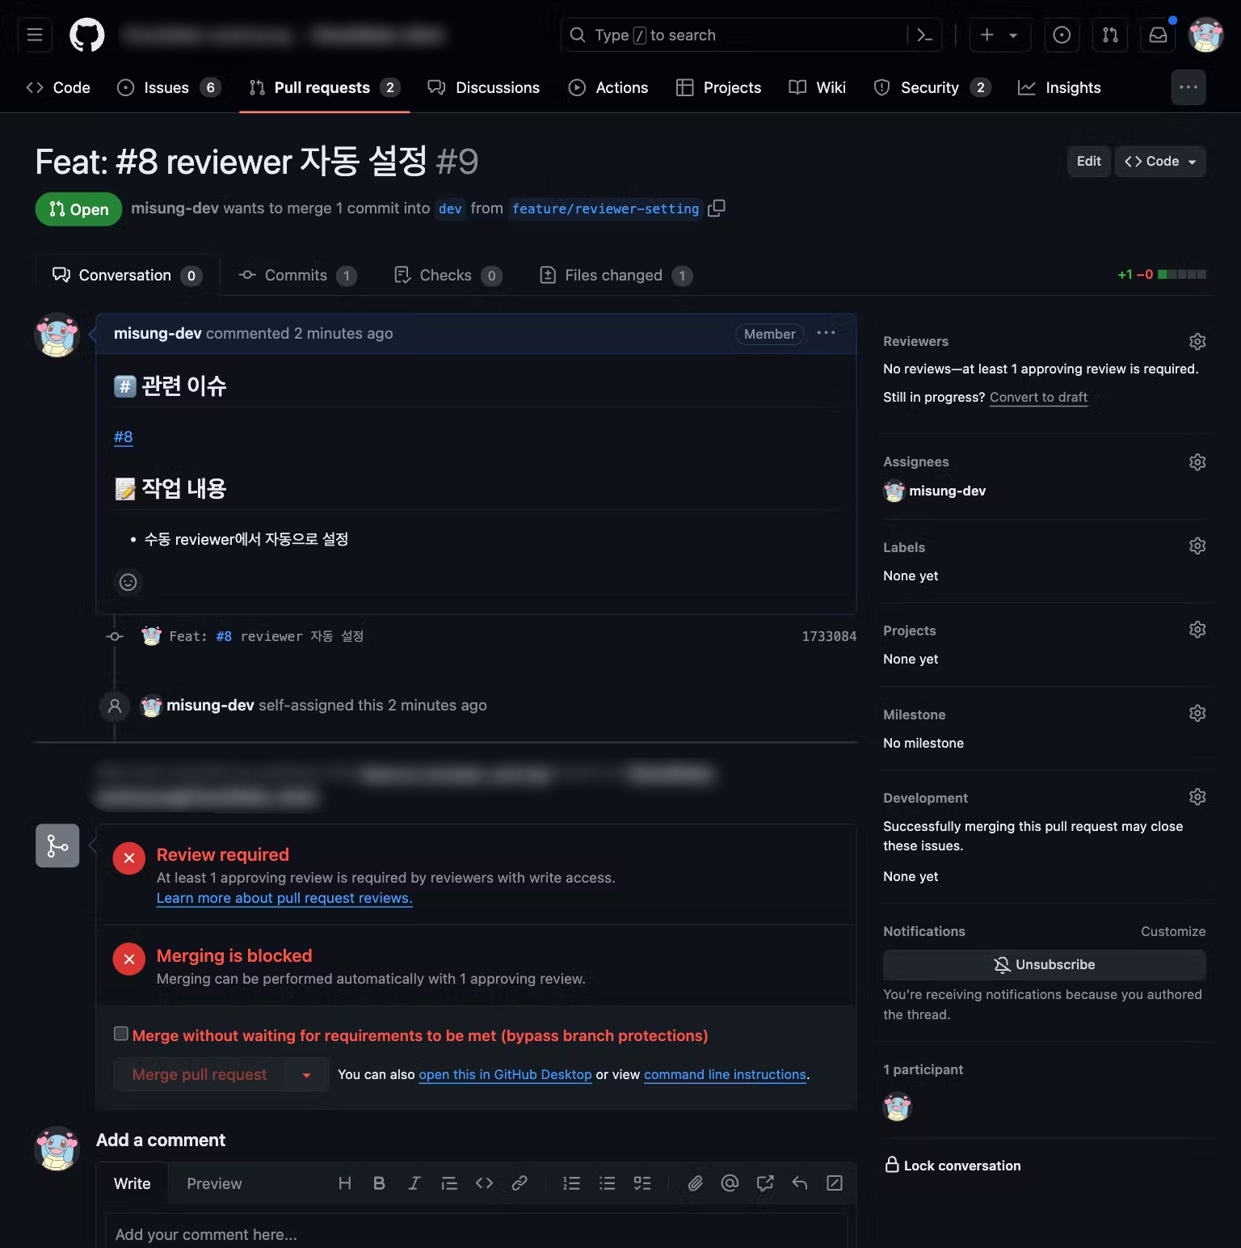The width and height of the screenshot is (1241, 1248).
Task: Open the notifications inbox icon
Action: pos(1158,36)
